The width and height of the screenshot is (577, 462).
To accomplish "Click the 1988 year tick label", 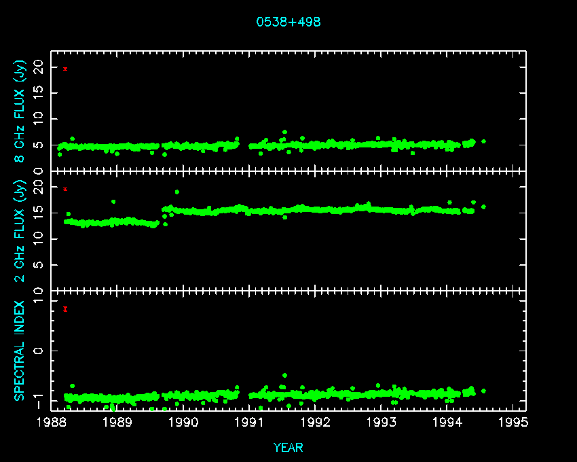I will [x=51, y=423].
